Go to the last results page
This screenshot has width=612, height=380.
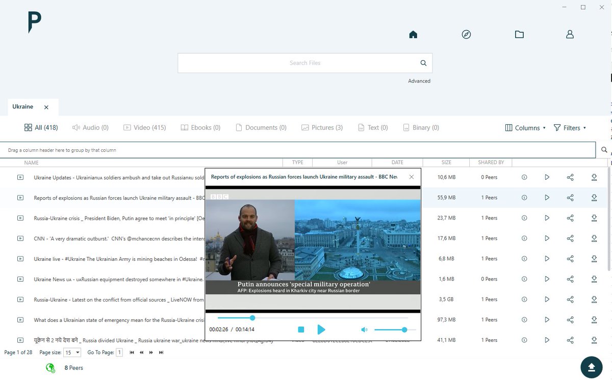point(161,352)
